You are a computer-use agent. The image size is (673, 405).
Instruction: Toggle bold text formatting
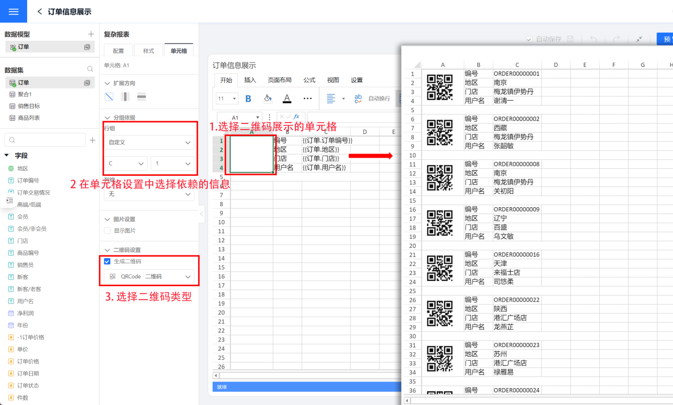tap(248, 99)
